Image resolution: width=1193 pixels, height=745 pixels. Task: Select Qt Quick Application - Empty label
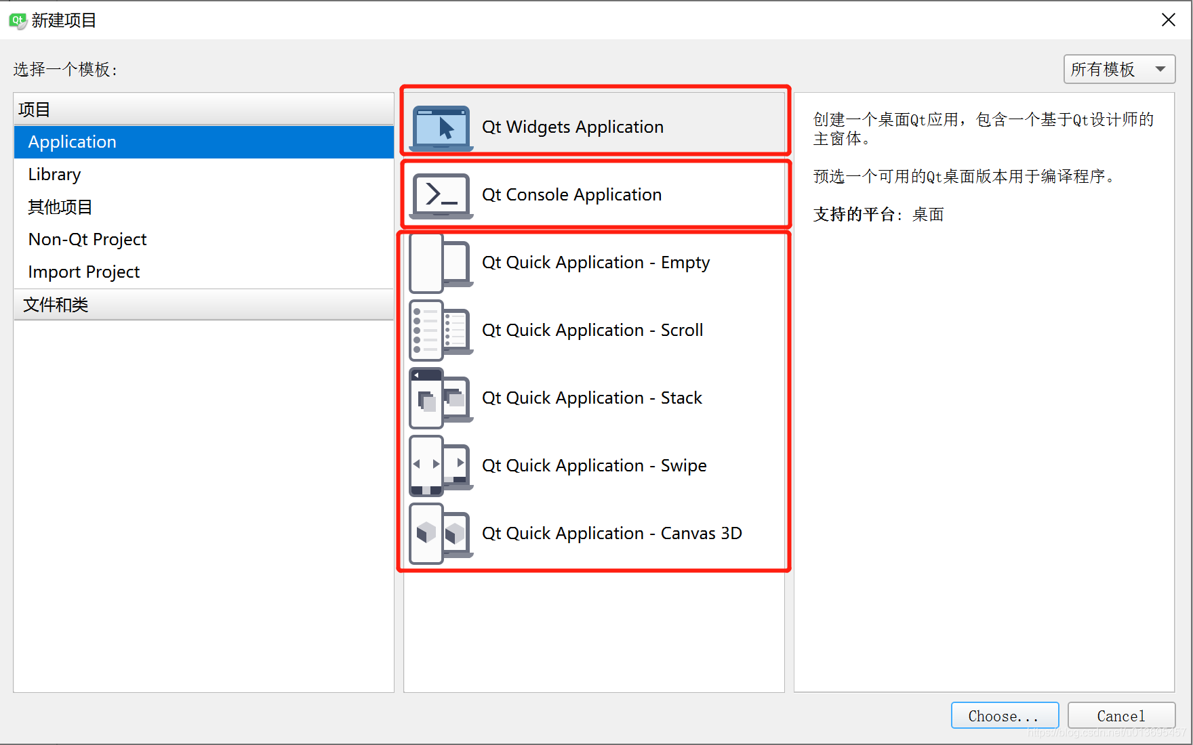(x=596, y=263)
